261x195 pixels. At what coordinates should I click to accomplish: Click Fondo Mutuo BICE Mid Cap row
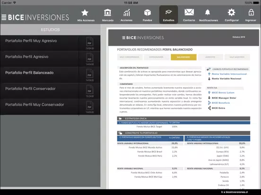point(156,177)
